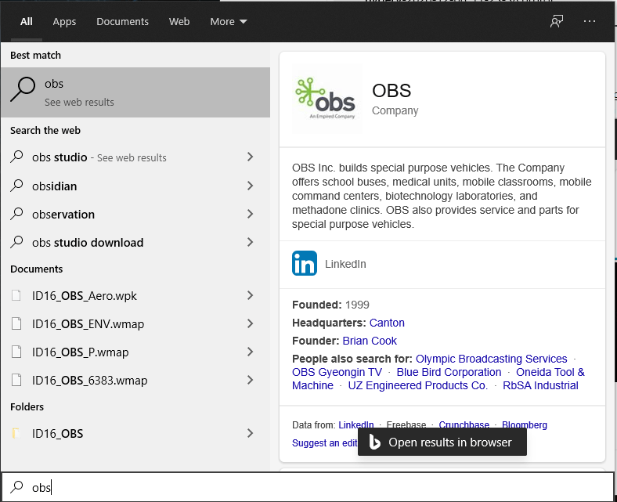Click the Bing logo icon

[x=374, y=442]
